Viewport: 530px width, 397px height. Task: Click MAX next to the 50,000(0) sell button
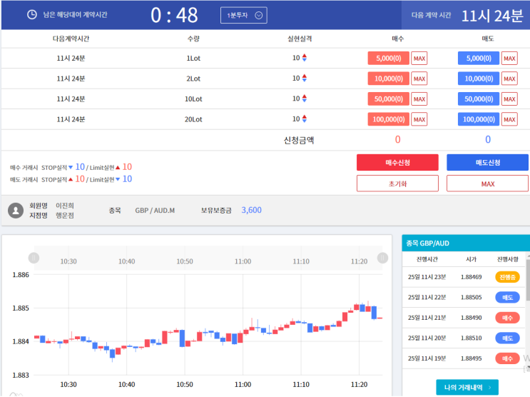coord(509,99)
